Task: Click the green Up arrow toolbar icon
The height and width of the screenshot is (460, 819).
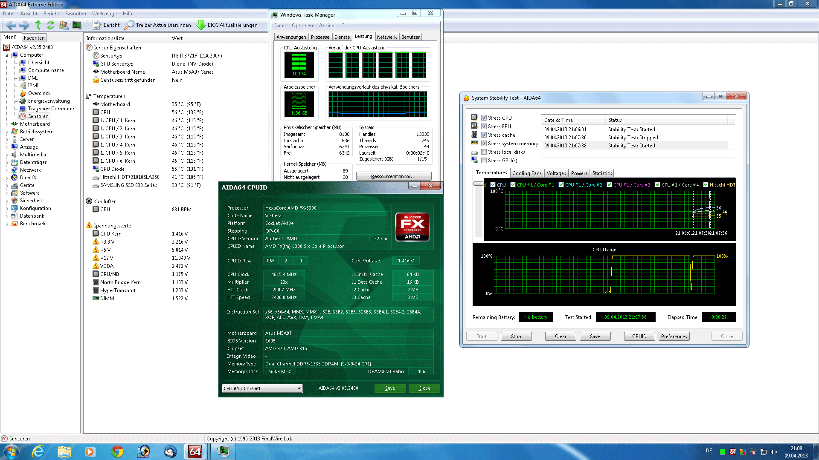Action: [38, 25]
